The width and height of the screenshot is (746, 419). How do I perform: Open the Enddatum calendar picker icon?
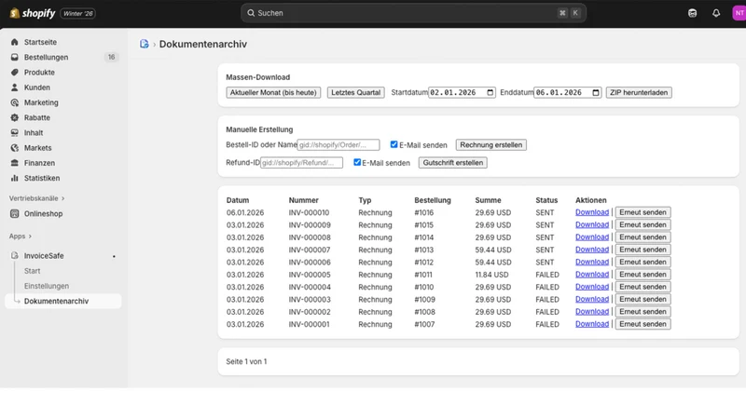[x=596, y=92]
